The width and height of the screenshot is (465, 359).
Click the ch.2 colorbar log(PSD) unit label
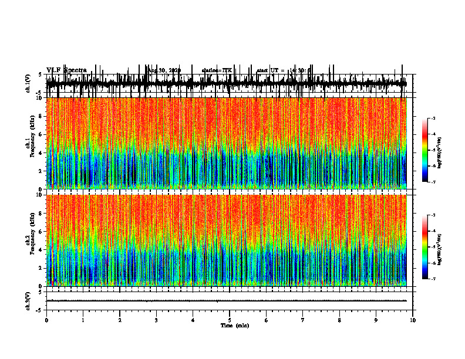[x=440, y=249]
